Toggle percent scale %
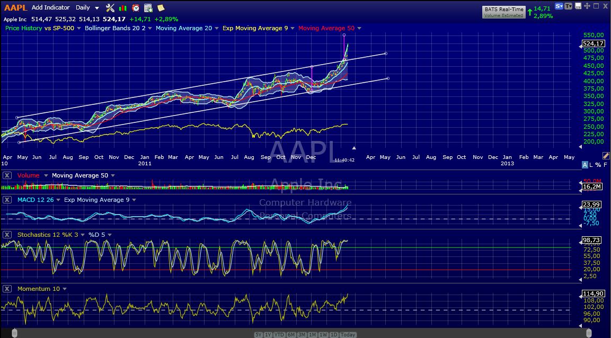611x338 pixels. (x=598, y=165)
